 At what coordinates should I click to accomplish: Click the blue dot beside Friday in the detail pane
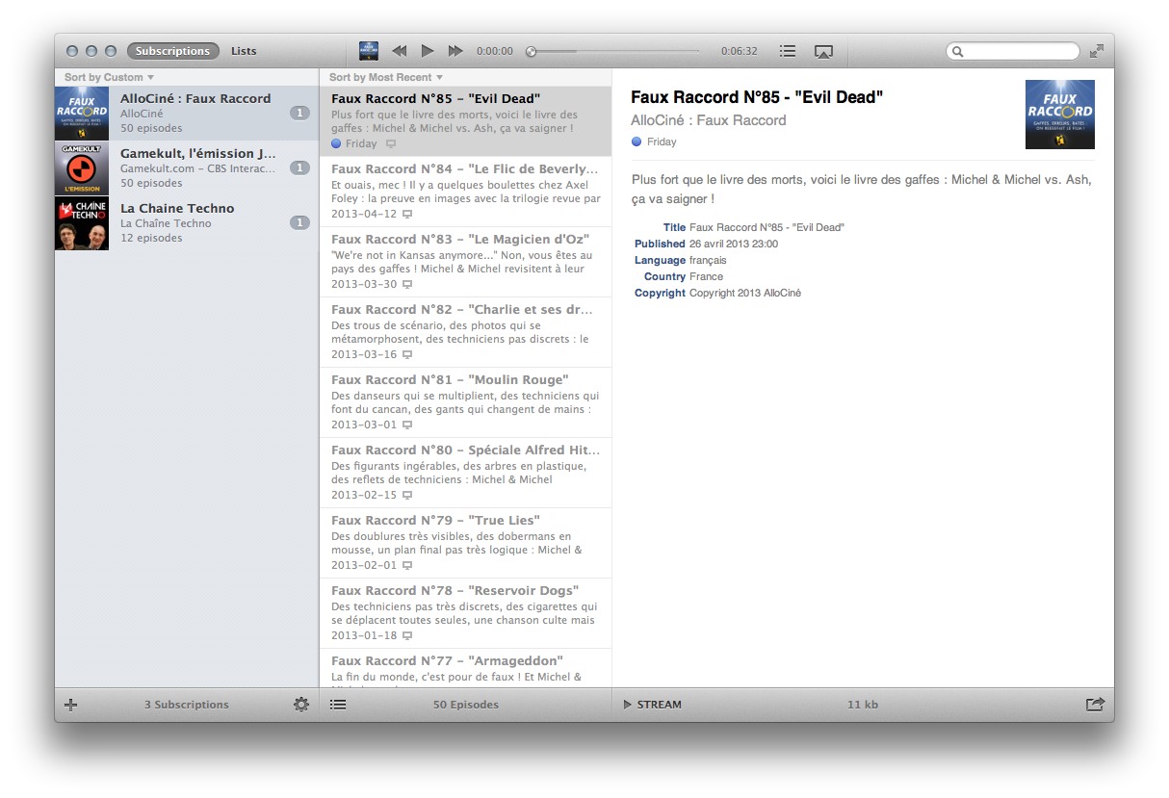pos(636,142)
